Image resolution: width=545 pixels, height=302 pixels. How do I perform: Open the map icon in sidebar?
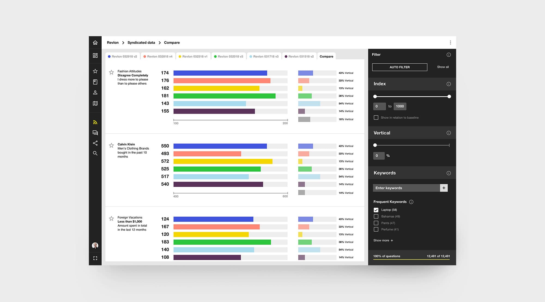coord(95,103)
